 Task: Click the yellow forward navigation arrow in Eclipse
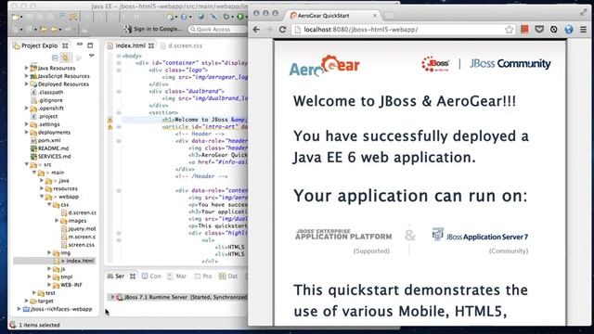click(x=55, y=29)
